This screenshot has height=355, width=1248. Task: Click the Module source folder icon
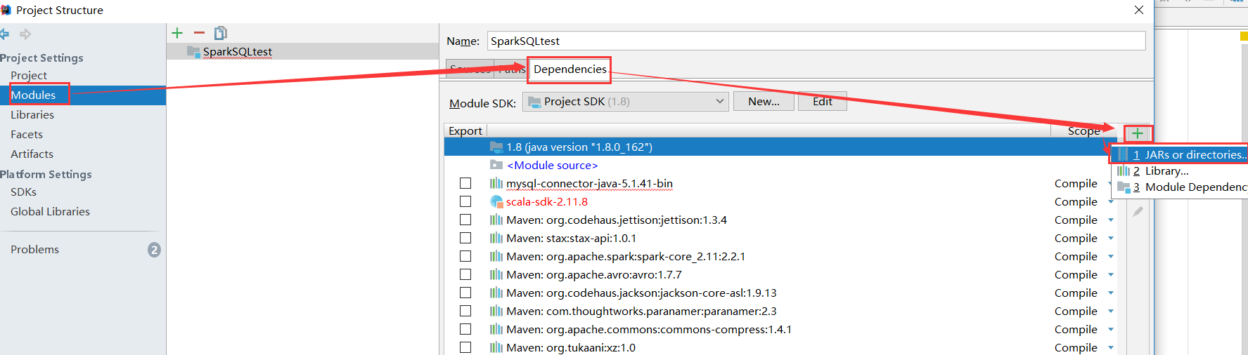496,165
